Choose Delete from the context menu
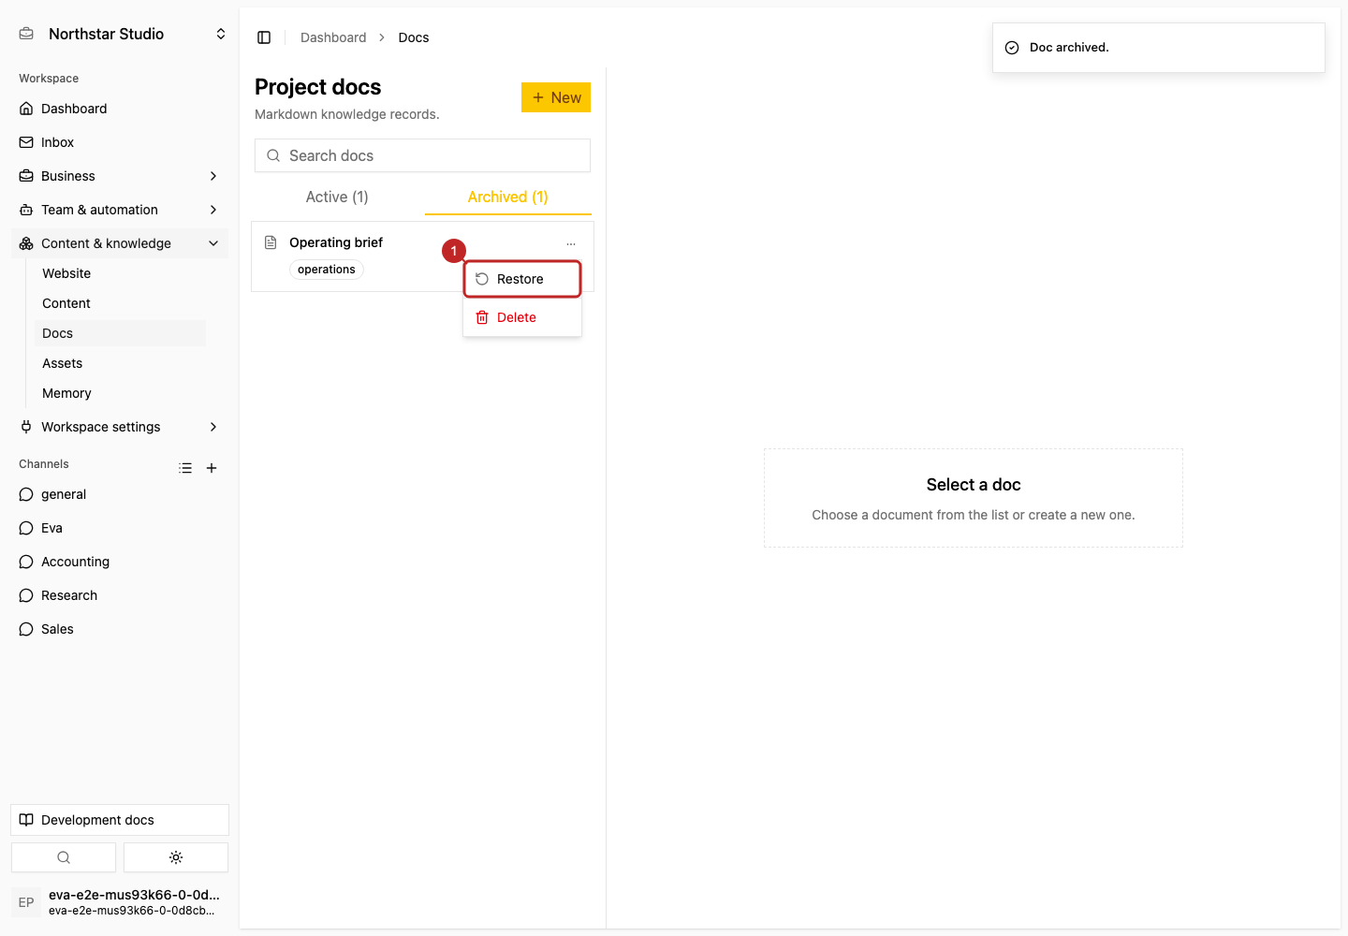This screenshot has width=1348, height=936. tap(522, 317)
